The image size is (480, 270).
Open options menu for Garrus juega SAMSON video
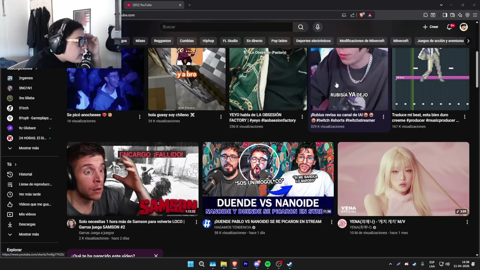click(196, 222)
